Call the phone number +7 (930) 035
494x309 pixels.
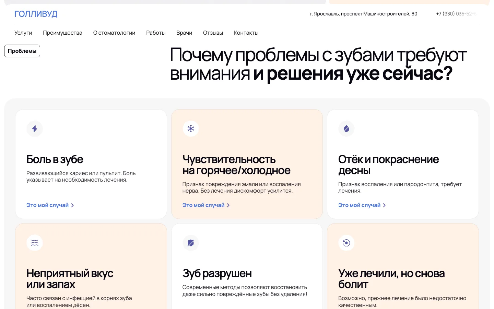pos(456,14)
